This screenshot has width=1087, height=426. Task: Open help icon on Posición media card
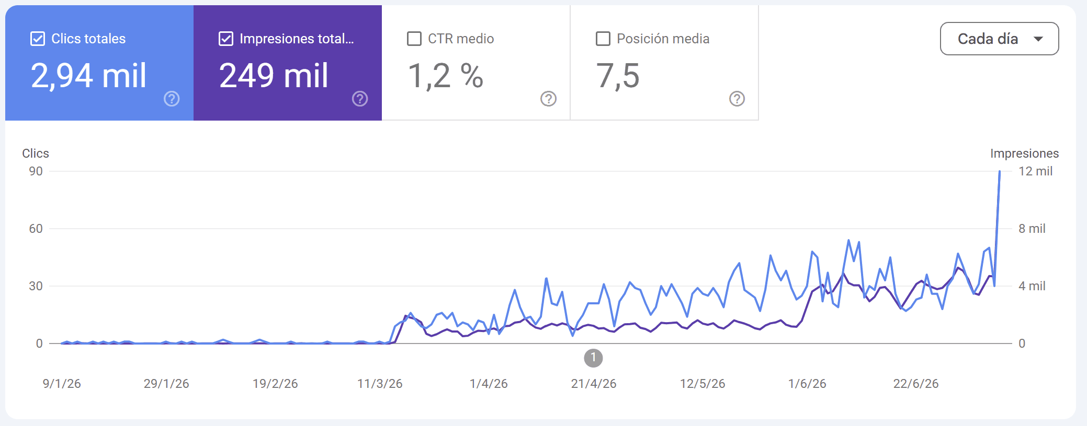tap(737, 99)
